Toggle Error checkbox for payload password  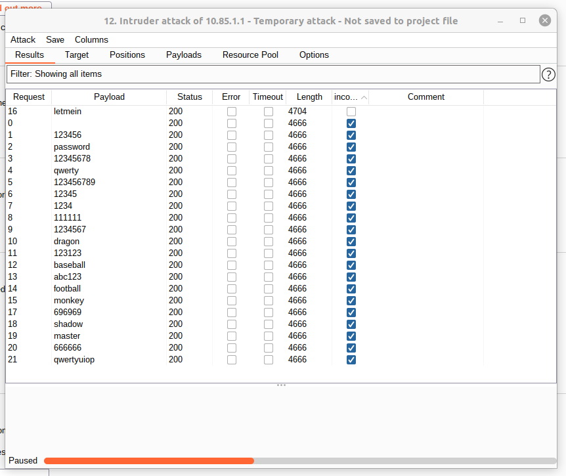(x=232, y=147)
